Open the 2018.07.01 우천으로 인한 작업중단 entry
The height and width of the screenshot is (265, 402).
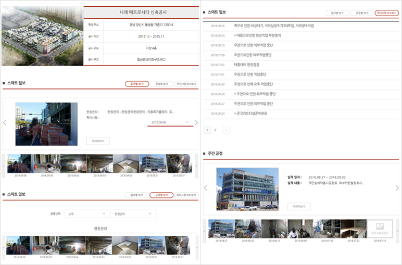click(x=301, y=74)
